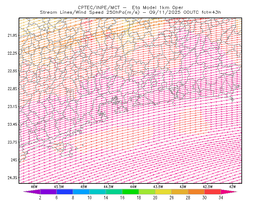
Task: Click the 21.9S latitude label
Action: coord(12,35)
